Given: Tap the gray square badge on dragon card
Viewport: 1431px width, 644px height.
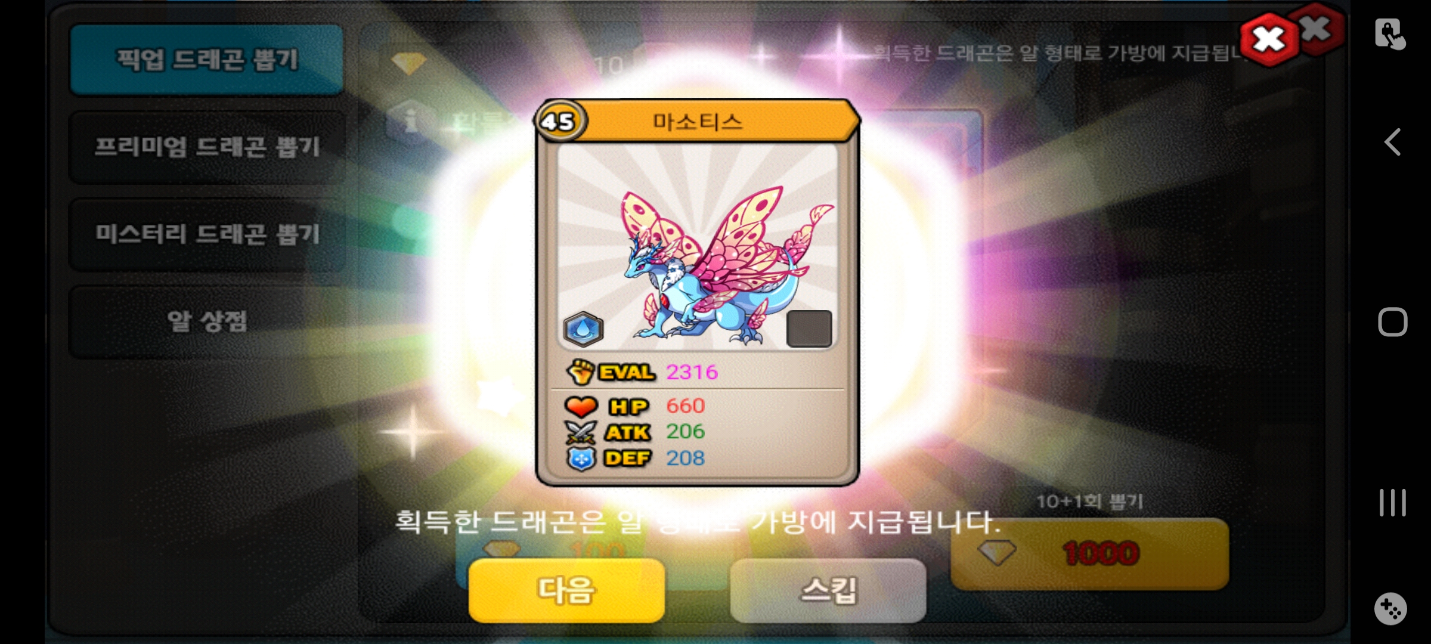Looking at the screenshot, I should pos(809,329).
